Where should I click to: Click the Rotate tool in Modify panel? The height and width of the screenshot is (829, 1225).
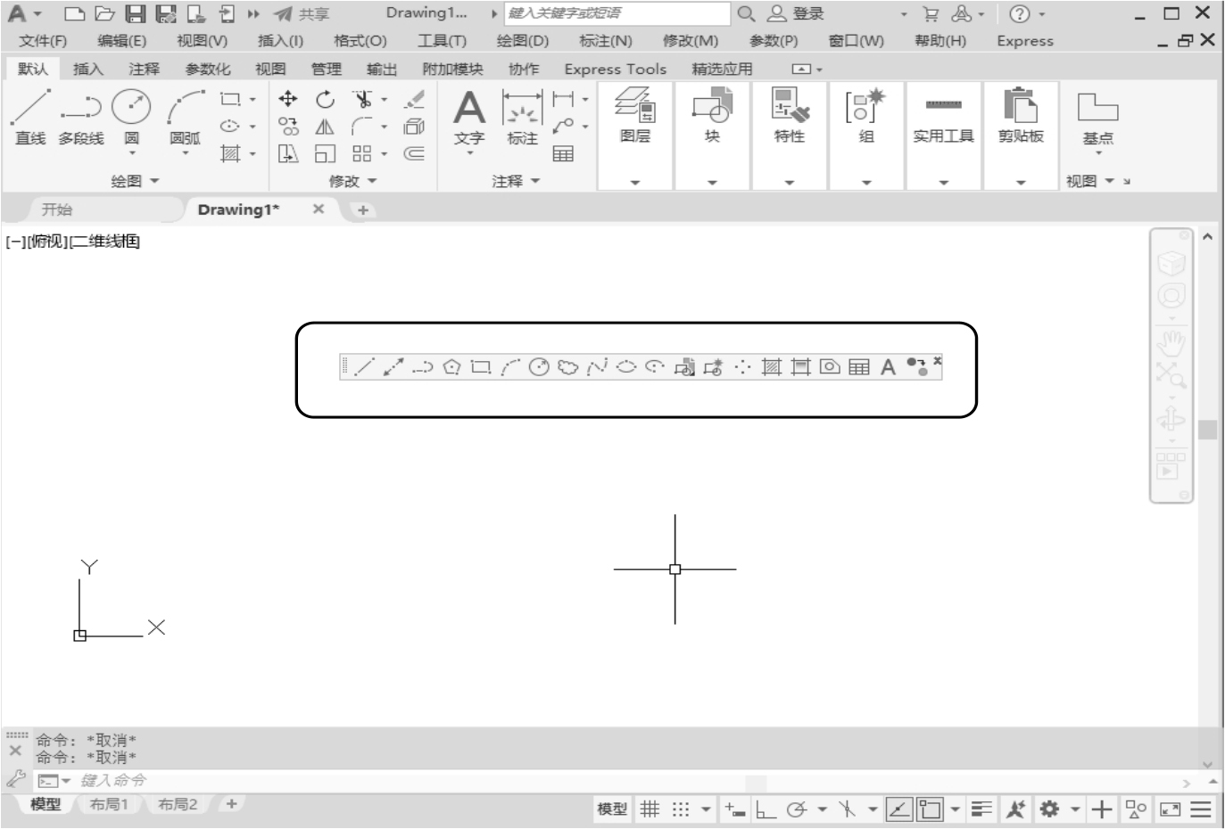coord(325,99)
